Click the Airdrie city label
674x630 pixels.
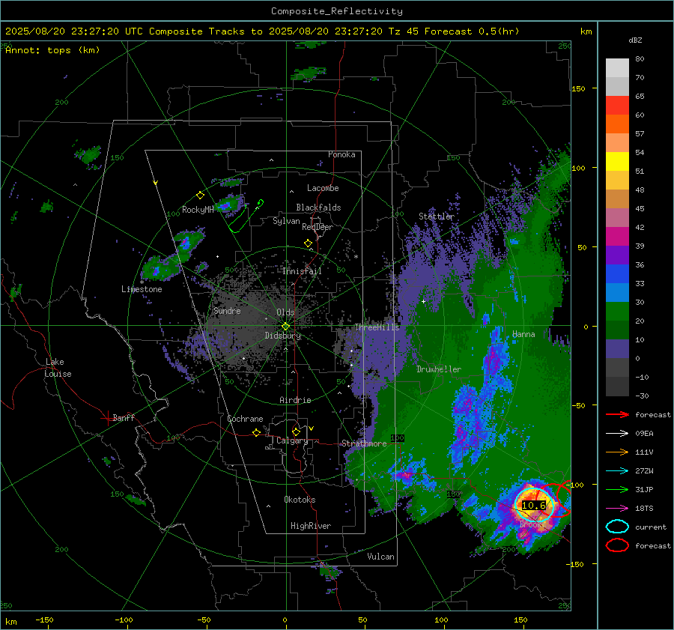295,400
